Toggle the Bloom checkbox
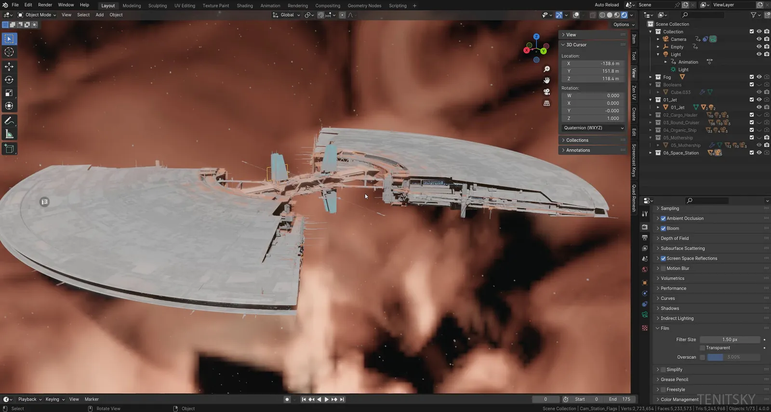 pyautogui.click(x=663, y=228)
